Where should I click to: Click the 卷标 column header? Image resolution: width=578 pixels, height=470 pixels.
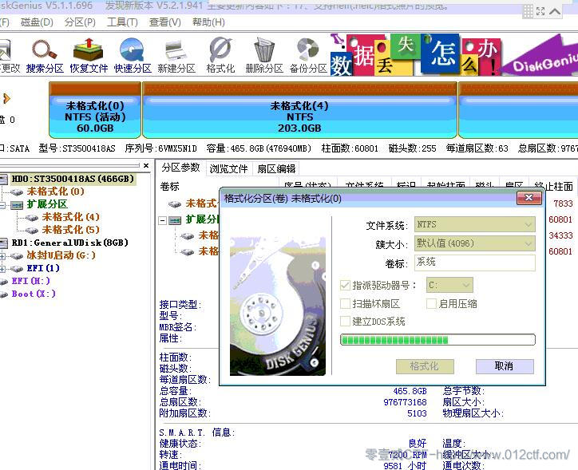tap(169, 187)
